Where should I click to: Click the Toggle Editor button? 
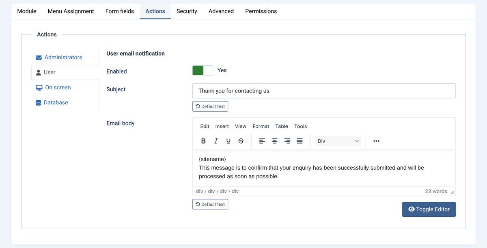(429, 209)
